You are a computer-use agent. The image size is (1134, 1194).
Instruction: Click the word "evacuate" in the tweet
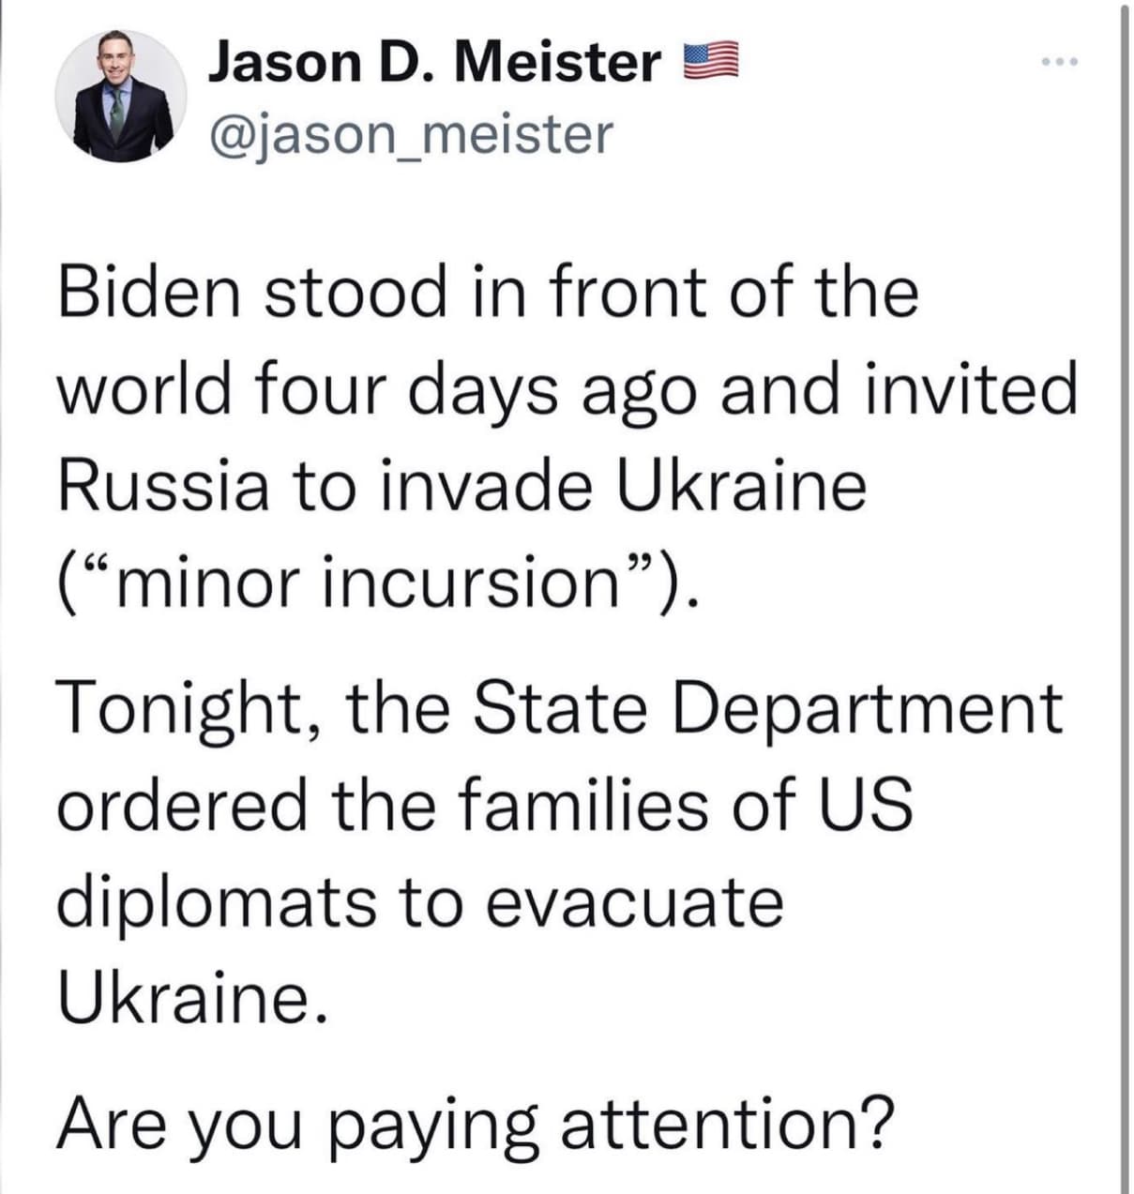click(x=635, y=904)
